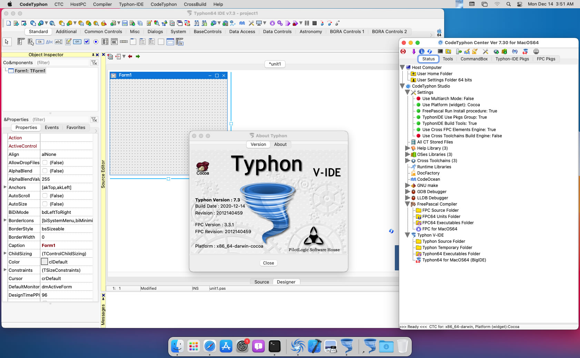The width and height of the screenshot is (580, 358).
Task: Select the TToggleBox on component
Action: 77,42
